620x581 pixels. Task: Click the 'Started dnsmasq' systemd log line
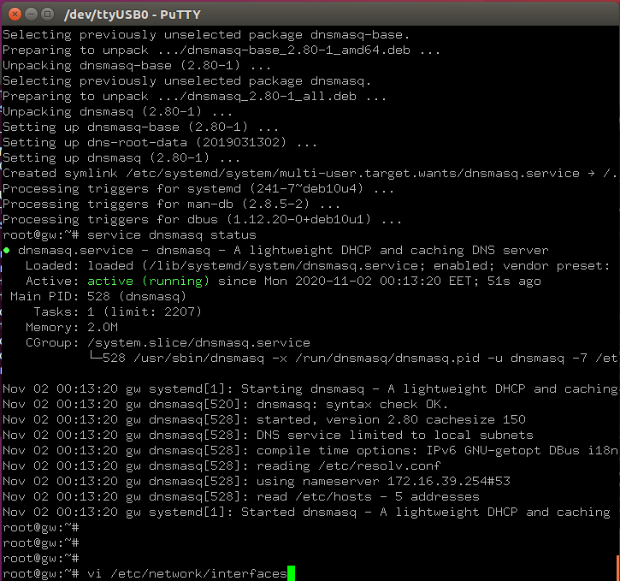[306, 513]
